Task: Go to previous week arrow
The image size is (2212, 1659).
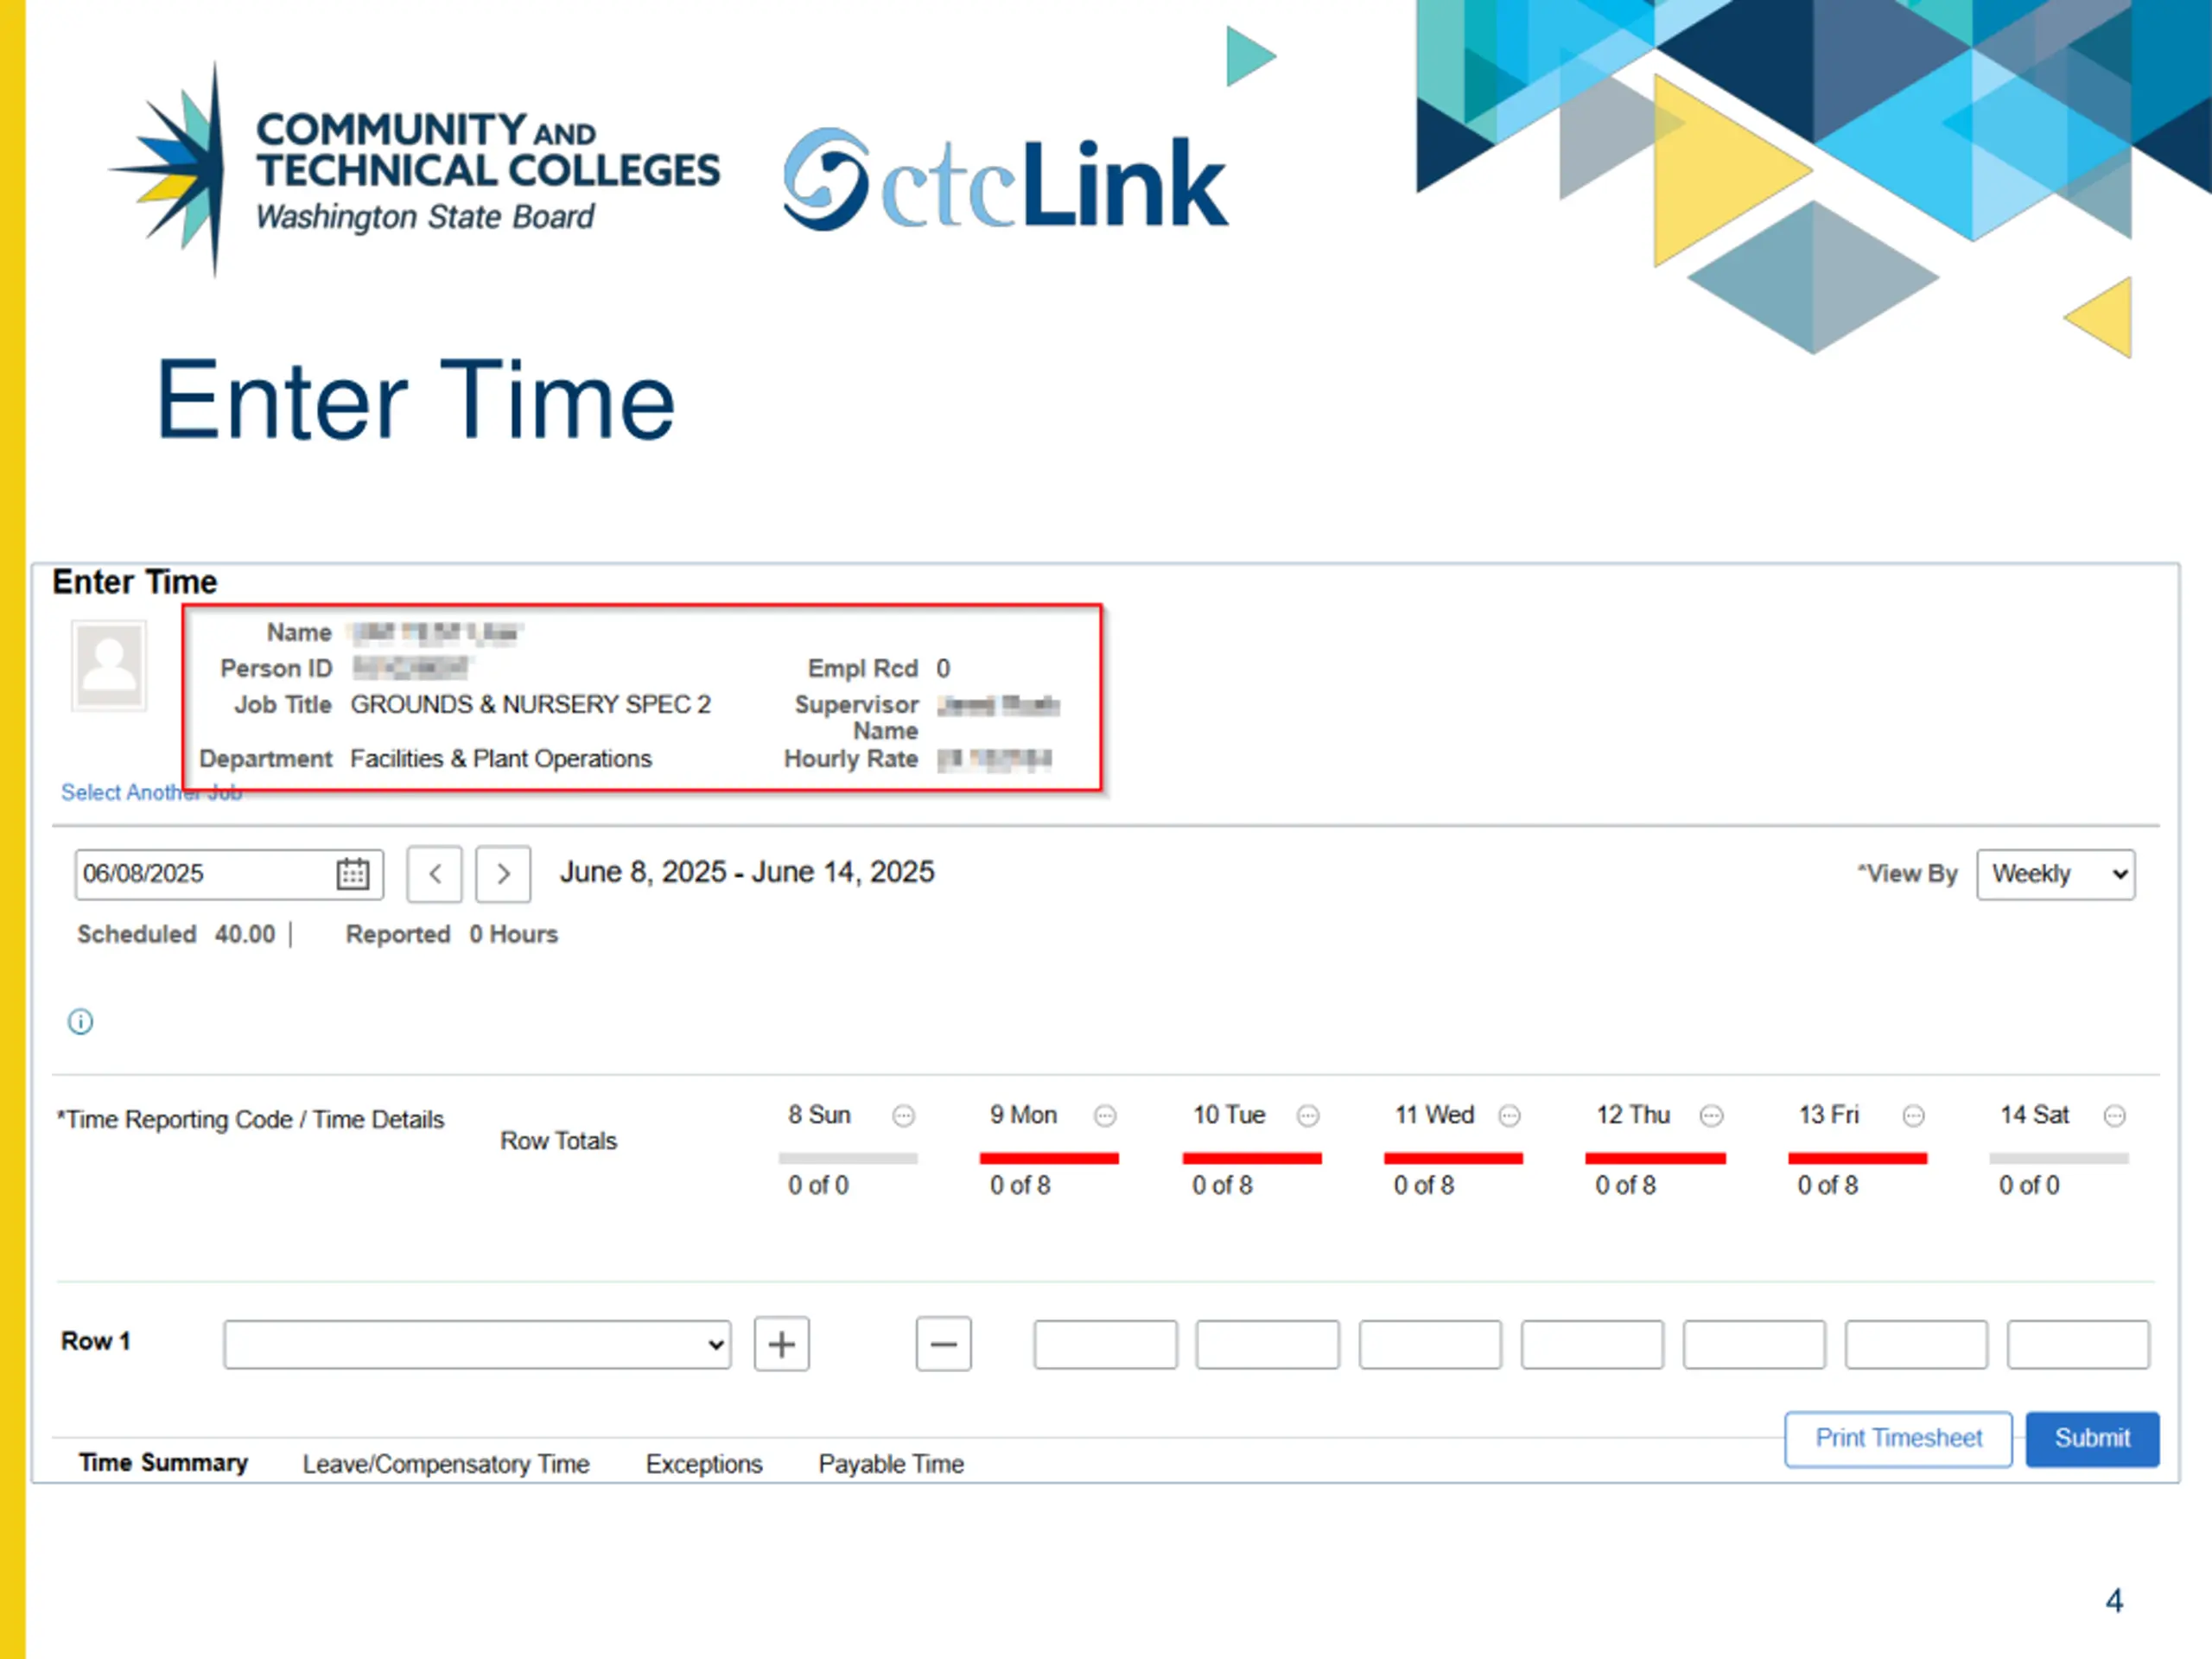Action: pos(434,874)
